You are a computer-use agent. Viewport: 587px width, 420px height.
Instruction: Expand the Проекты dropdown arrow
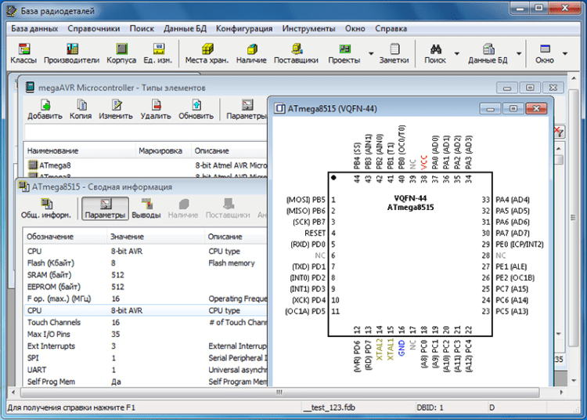click(371, 54)
